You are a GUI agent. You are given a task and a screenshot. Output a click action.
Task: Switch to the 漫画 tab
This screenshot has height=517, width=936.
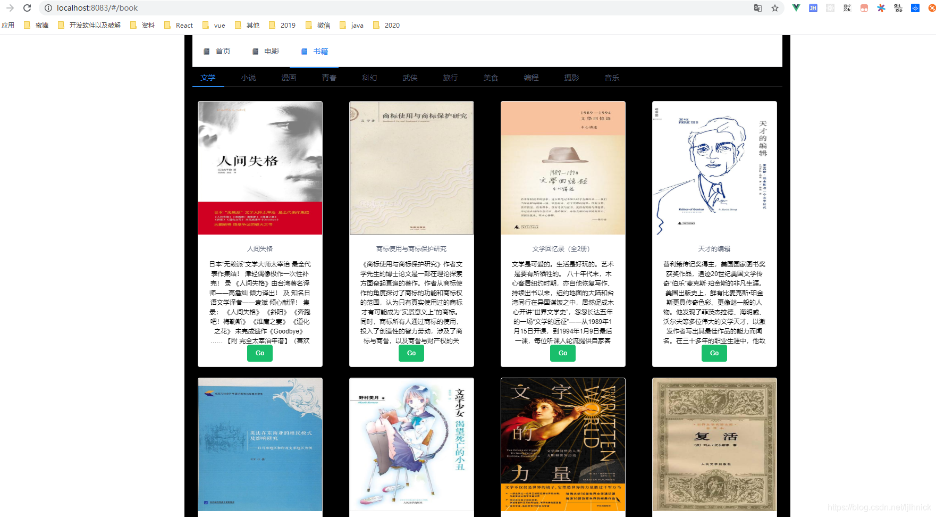(289, 78)
